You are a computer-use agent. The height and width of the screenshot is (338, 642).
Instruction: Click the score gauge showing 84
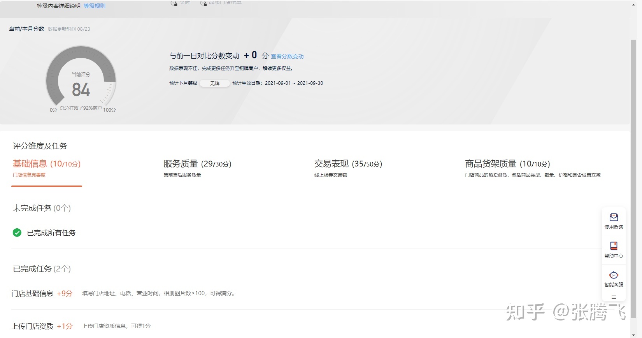tap(81, 80)
